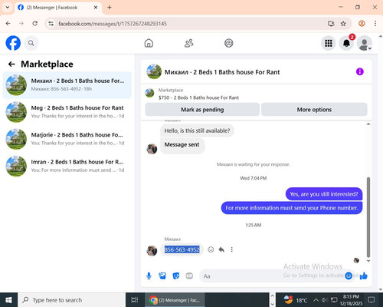Open the volume speaker tray icon
This screenshot has width=383, height=307.
[x=324, y=300]
